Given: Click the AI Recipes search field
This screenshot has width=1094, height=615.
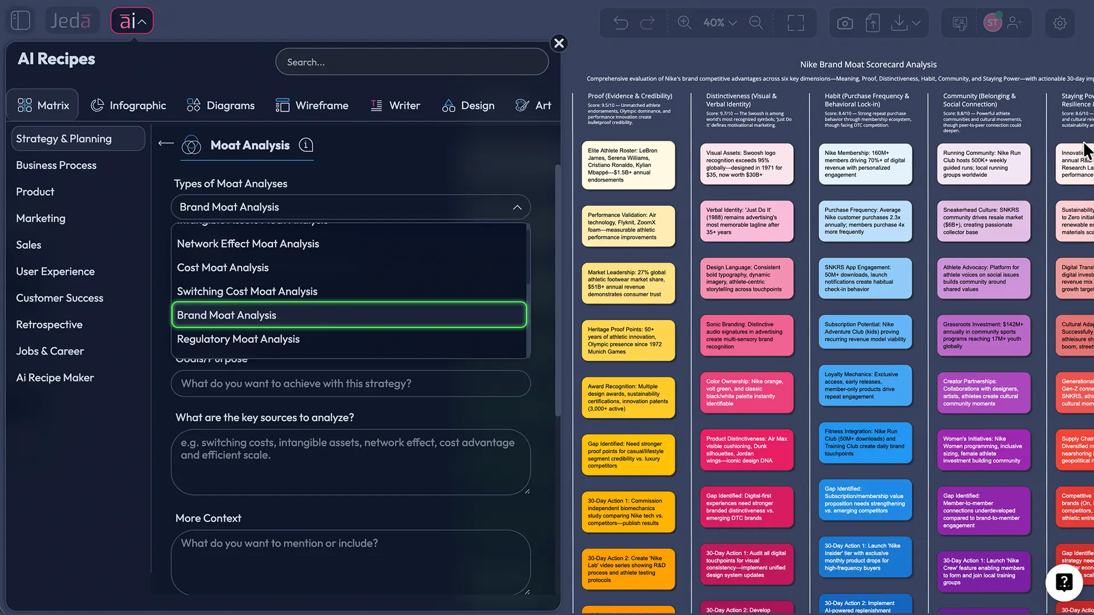Looking at the screenshot, I should pos(411,61).
